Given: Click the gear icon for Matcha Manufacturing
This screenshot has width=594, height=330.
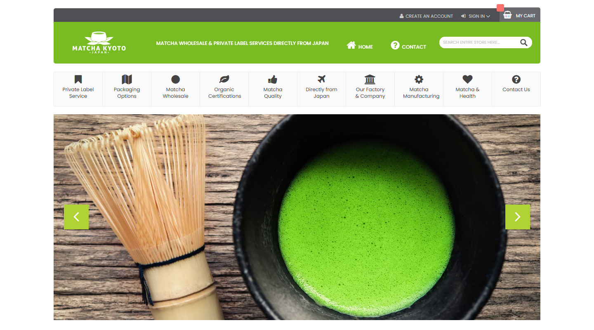Looking at the screenshot, I should [419, 79].
